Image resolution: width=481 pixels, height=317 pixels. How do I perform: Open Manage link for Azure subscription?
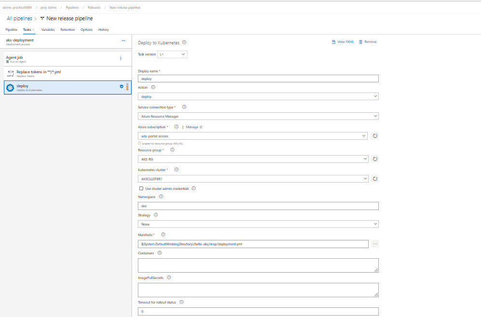194,127
